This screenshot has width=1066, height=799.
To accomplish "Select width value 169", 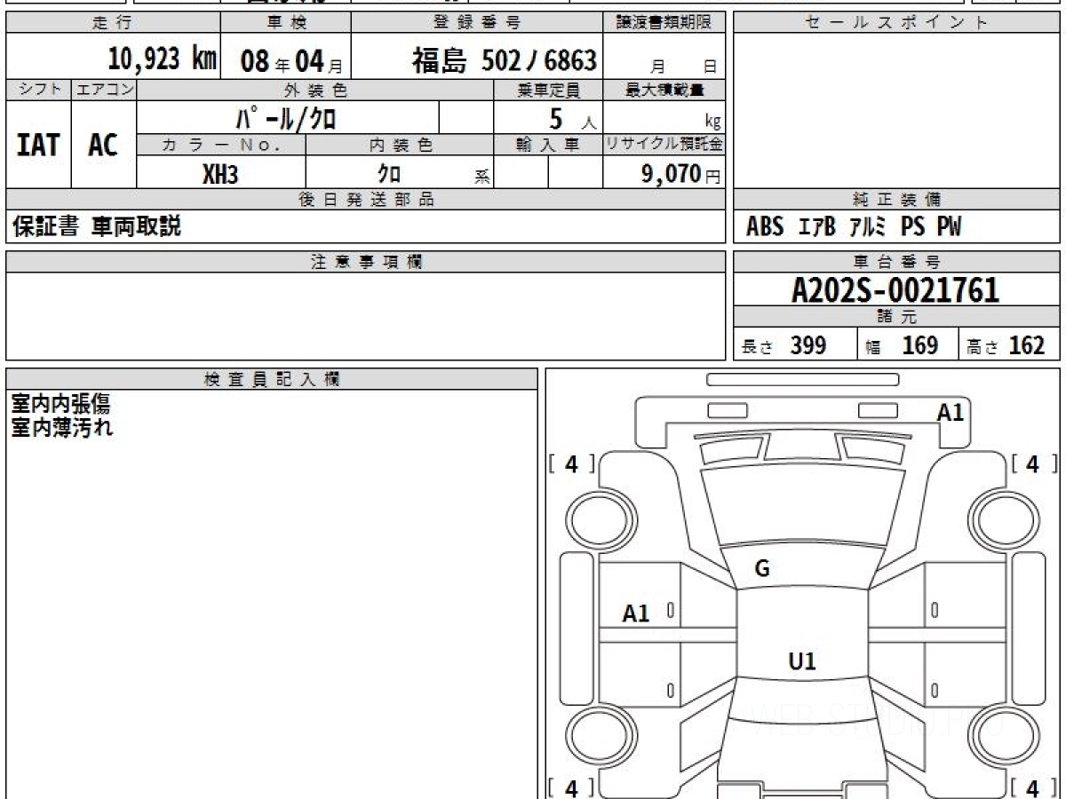I will click(x=920, y=345).
